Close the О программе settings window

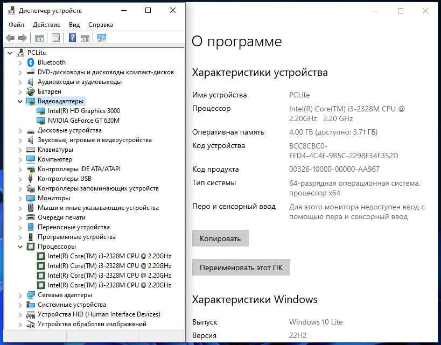point(425,11)
